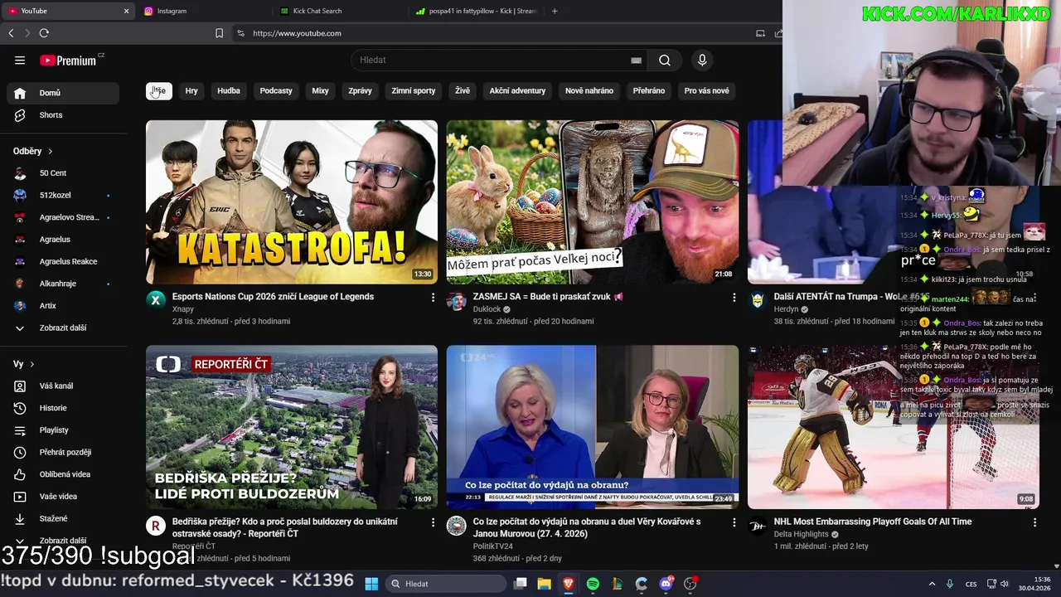Go to Domů in the sidebar
The width and height of the screenshot is (1061, 597).
(x=63, y=93)
